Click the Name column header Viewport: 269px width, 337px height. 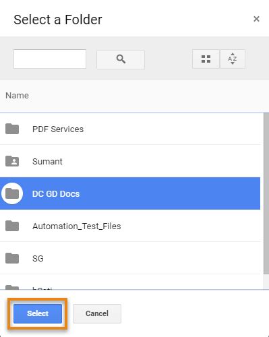pos(17,96)
